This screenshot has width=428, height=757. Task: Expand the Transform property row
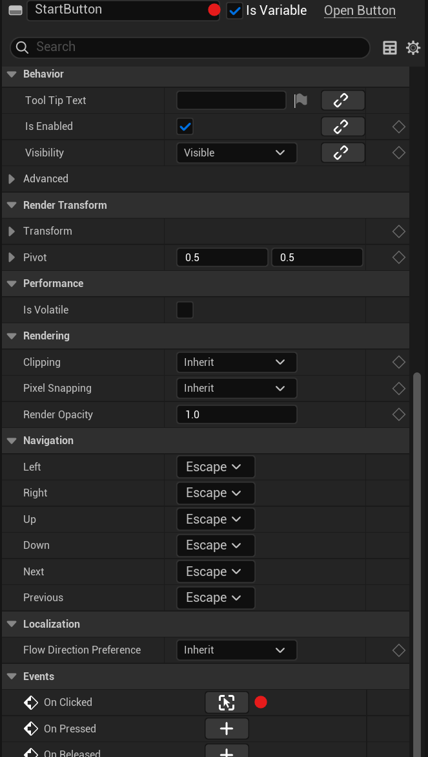11,231
